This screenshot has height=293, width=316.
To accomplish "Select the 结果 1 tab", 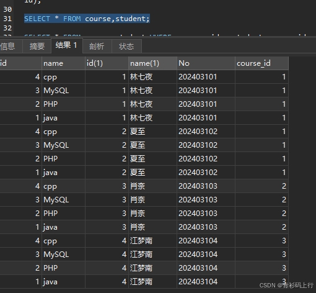I will coord(67,45).
